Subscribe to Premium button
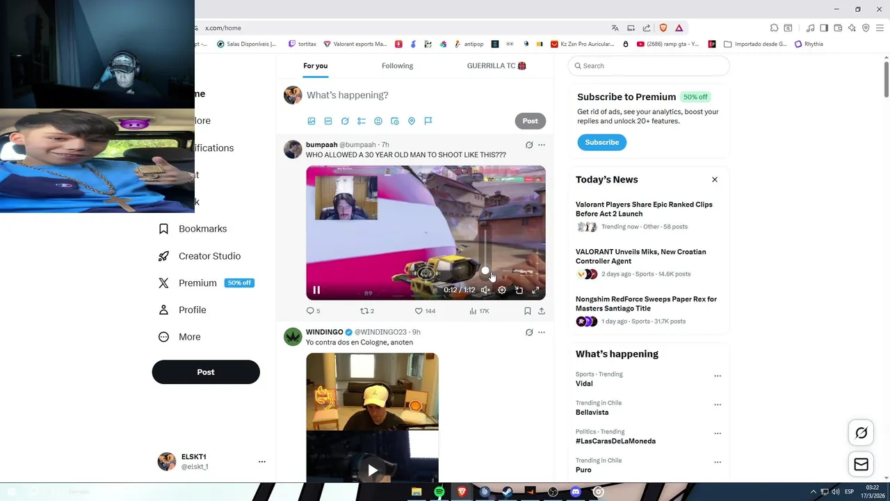This screenshot has height=501, width=890. coord(601,143)
